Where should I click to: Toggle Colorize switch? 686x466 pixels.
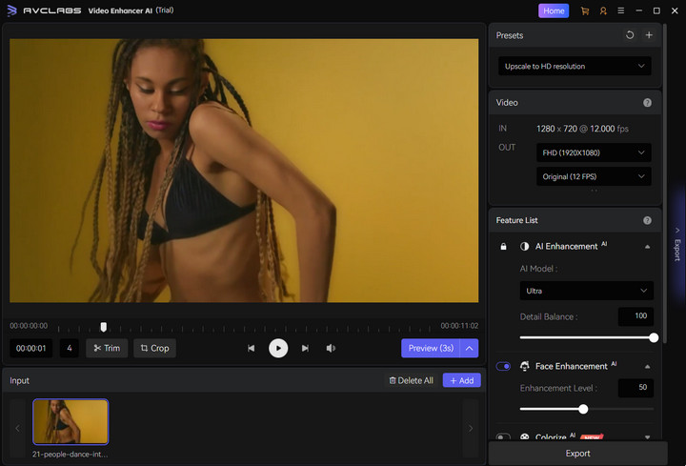coord(503,436)
